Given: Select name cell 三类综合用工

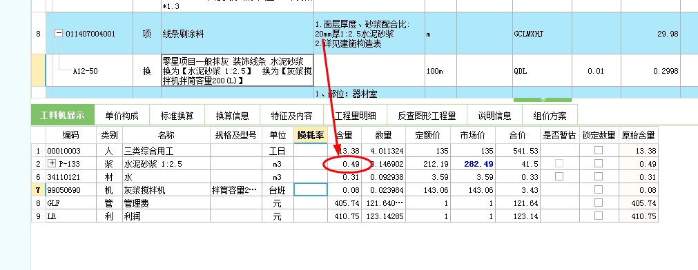Looking at the screenshot, I should [x=166, y=151].
